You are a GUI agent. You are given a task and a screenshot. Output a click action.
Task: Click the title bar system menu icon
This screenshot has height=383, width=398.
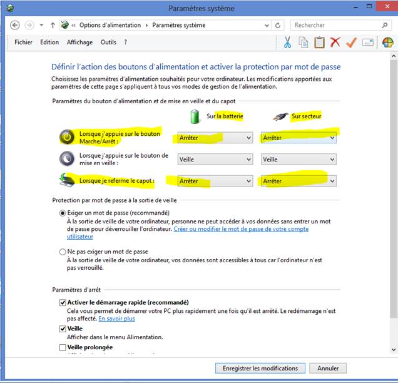10,8
